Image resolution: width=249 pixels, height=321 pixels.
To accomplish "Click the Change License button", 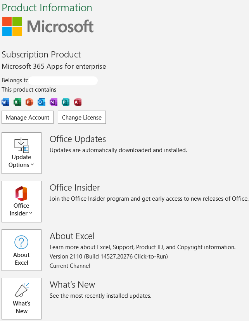I will tap(82, 117).
